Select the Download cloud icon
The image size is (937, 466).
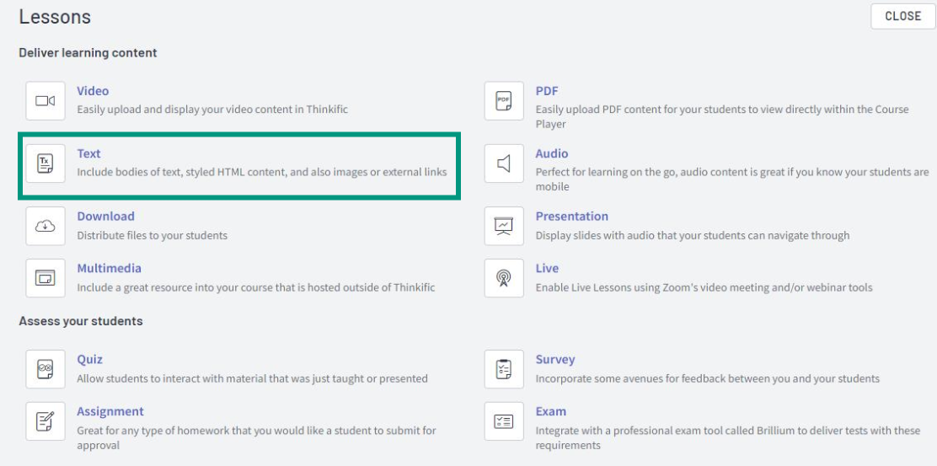coord(46,226)
